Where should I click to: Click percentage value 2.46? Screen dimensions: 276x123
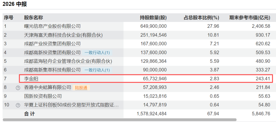[215, 88]
